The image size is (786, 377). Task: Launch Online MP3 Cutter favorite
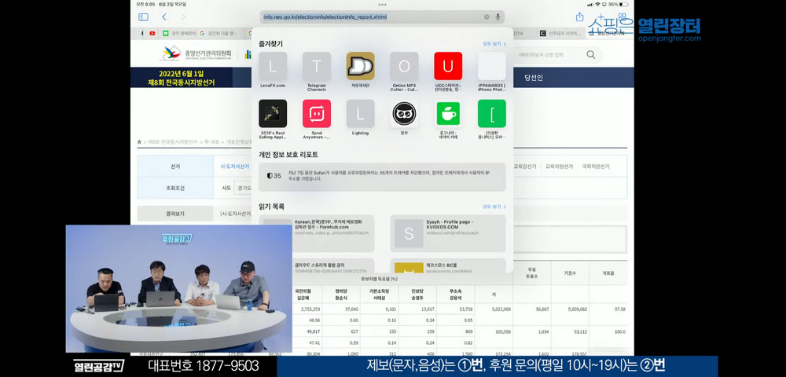[404, 67]
